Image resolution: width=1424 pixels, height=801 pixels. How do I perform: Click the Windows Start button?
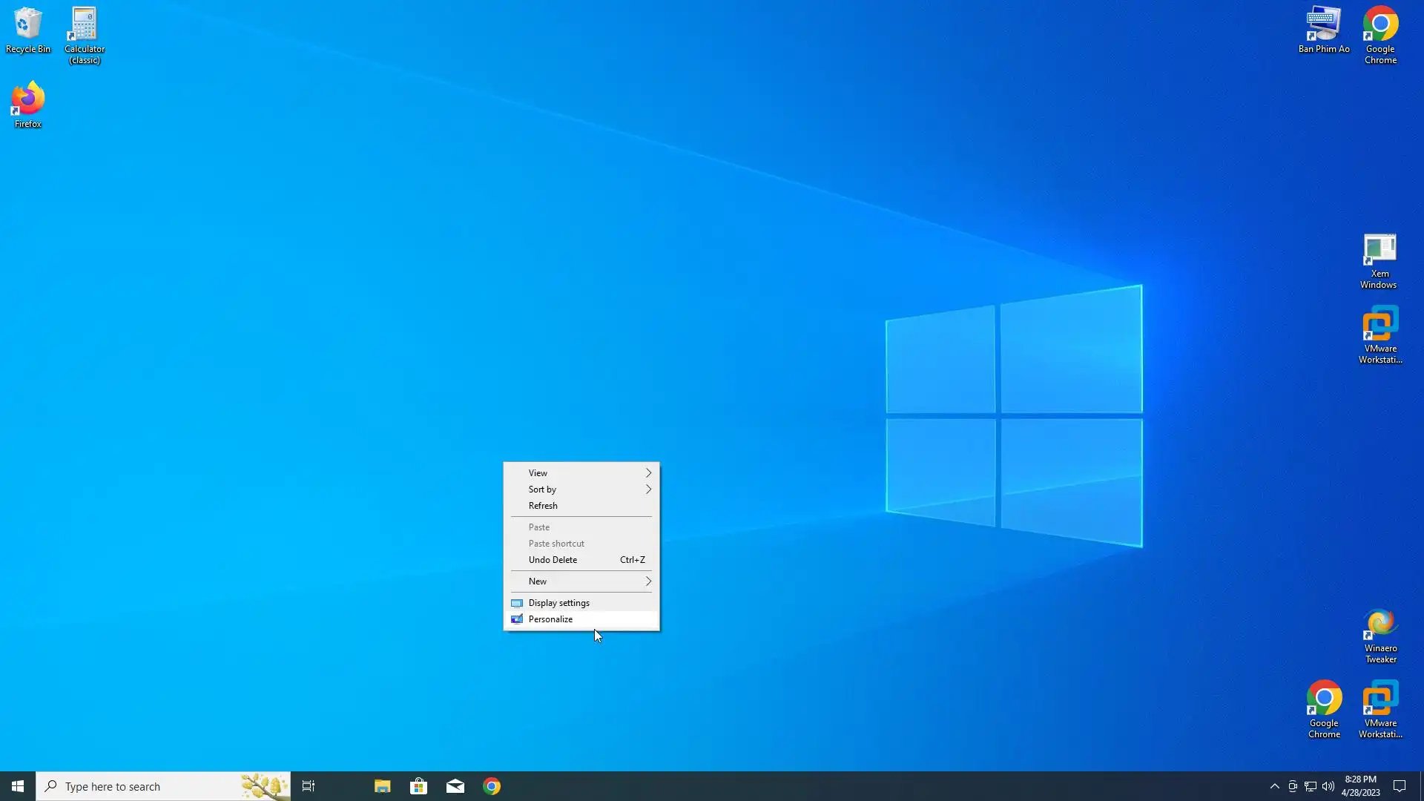pyautogui.click(x=18, y=786)
